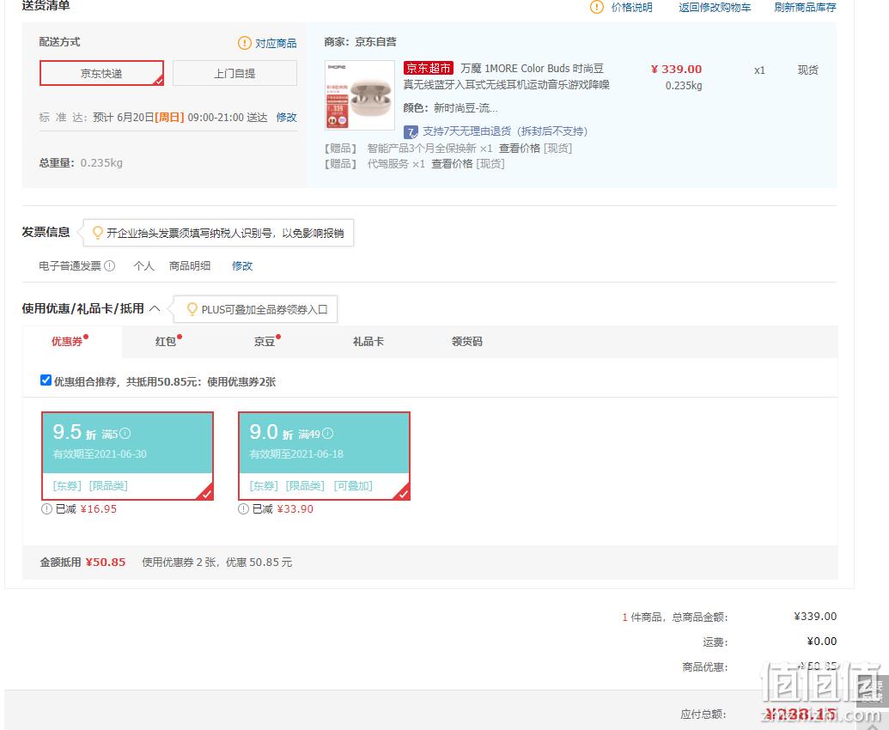Open the 红包 tab
This screenshot has height=730, width=889.
[x=166, y=341]
